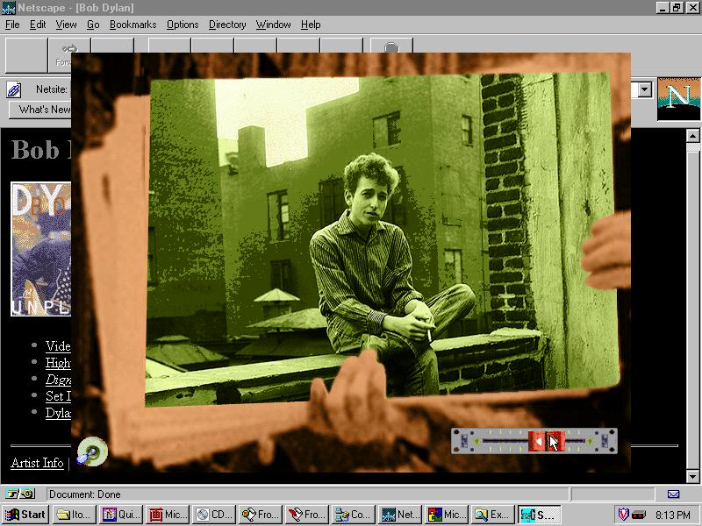The height and width of the screenshot is (526, 702).
Task: Switch to the Net... Netscape taskbar button
Action: click(400, 515)
